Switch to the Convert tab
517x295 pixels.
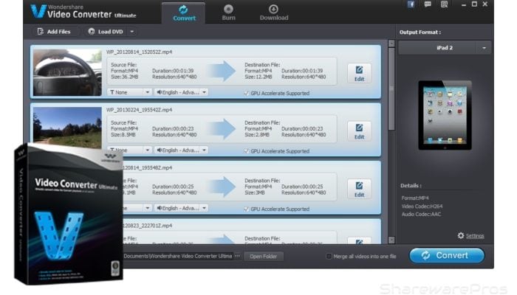coord(184,13)
